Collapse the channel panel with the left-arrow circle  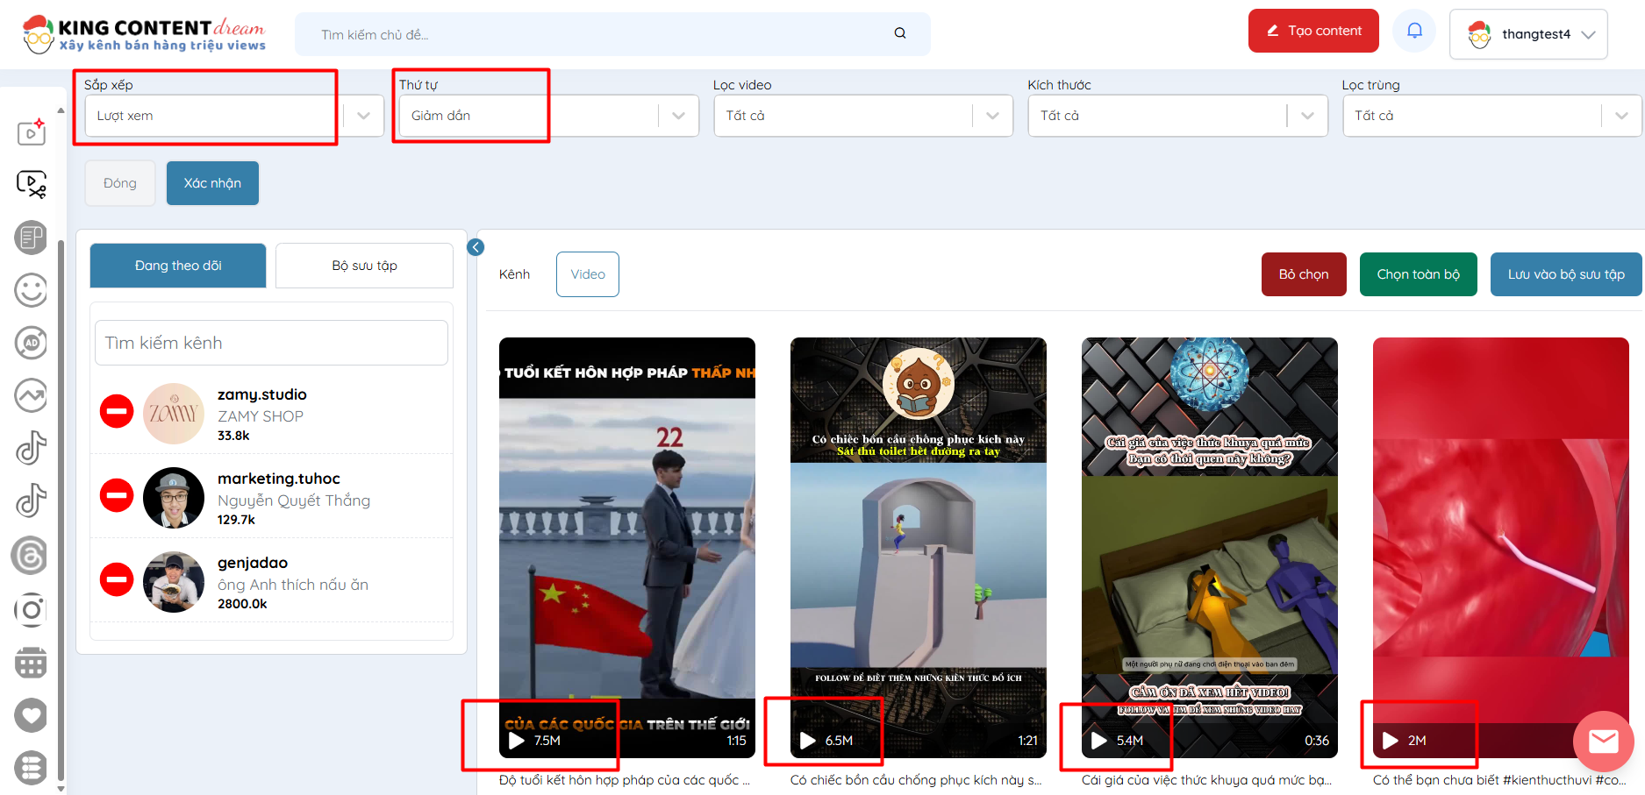476,247
